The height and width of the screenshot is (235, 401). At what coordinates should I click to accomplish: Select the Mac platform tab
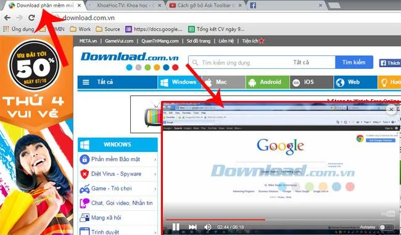click(224, 82)
